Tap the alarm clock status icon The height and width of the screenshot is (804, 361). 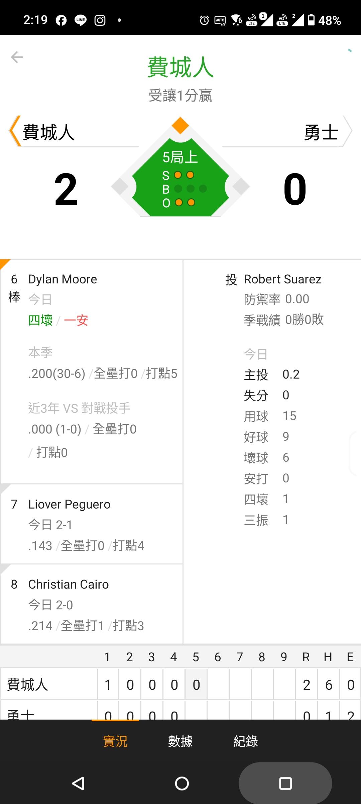pos(204,21)
